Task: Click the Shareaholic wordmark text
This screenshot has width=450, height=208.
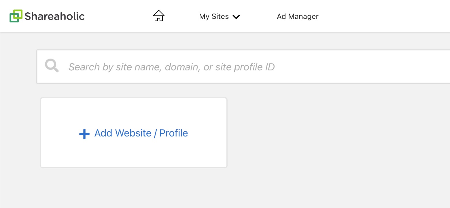Action: click(55, 16)
